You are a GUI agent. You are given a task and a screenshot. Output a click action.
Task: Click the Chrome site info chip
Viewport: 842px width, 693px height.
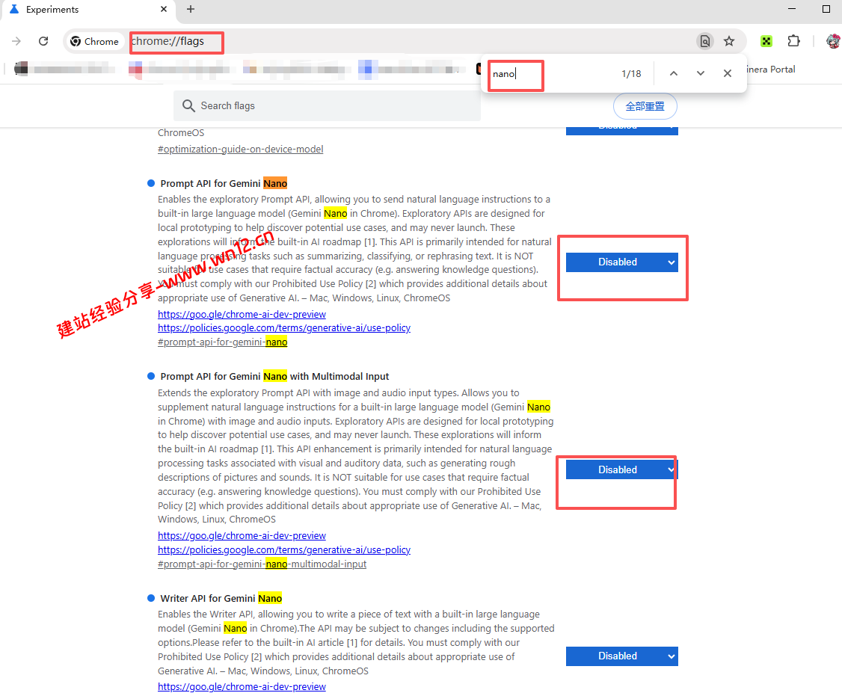point(94,41)
